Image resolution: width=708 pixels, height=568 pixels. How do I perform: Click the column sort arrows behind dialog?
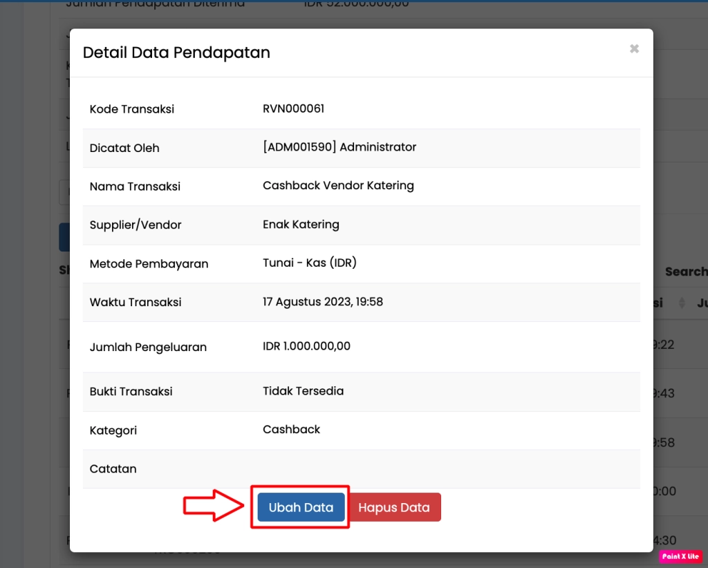pos(682,303)
